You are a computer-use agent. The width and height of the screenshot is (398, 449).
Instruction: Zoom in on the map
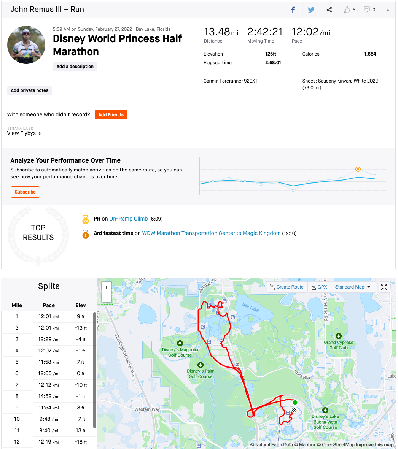point(107,287)
